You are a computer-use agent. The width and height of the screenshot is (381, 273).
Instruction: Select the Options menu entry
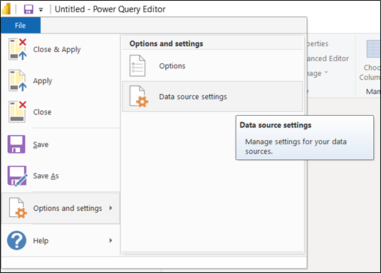[212, 66]
